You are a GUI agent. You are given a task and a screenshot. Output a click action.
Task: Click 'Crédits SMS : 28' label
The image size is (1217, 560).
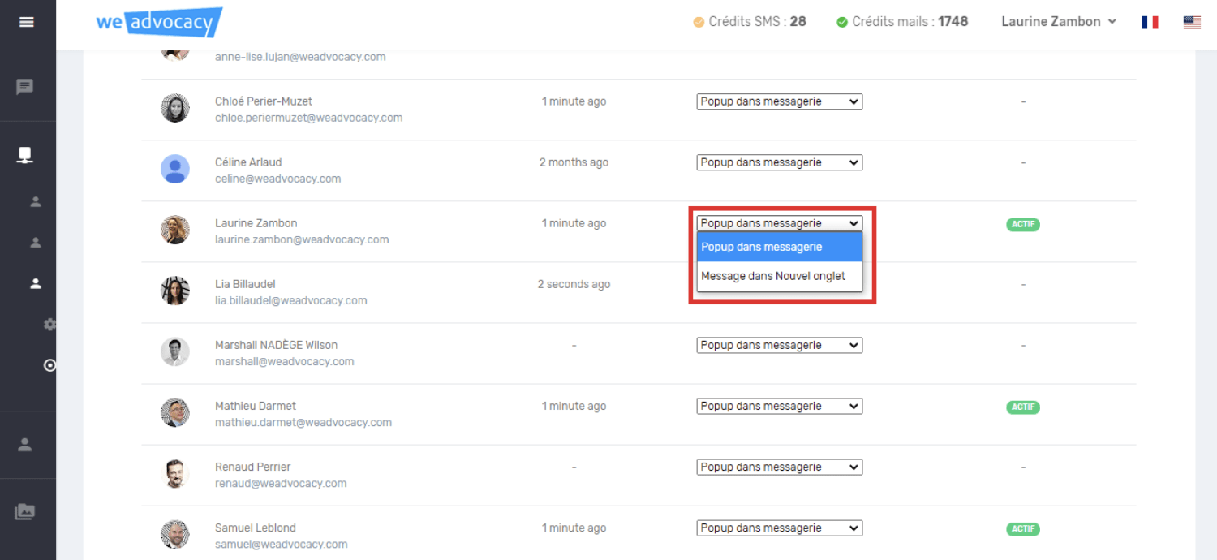757,22
